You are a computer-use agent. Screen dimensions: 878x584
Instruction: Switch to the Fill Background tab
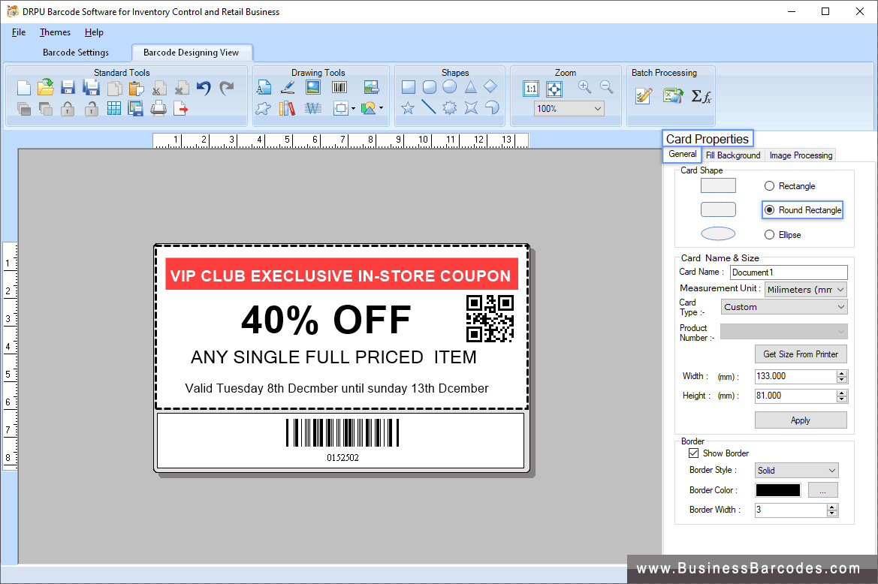(732, 155)
